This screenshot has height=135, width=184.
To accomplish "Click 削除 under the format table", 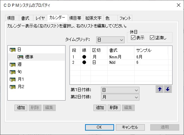I will (x=114, y=108).
